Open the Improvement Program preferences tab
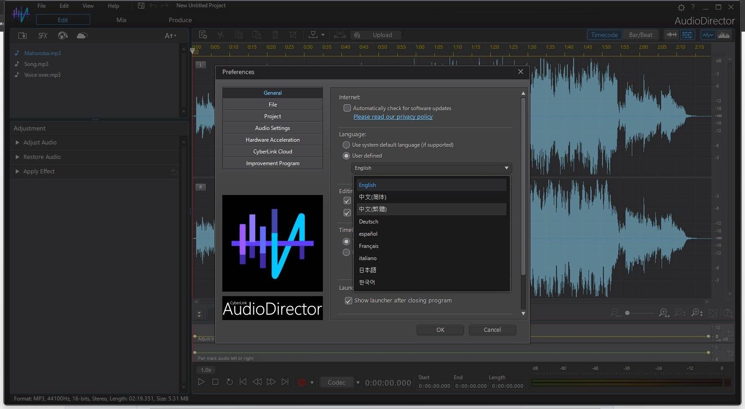Screen dimensions: 745x409 (272, 163)
